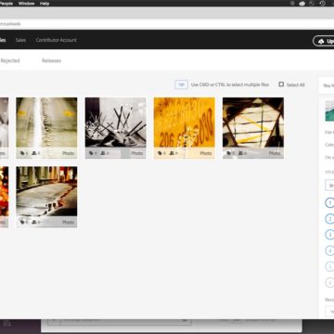Click the browser address bar
The image size is (334, 334).
(167, 24)
